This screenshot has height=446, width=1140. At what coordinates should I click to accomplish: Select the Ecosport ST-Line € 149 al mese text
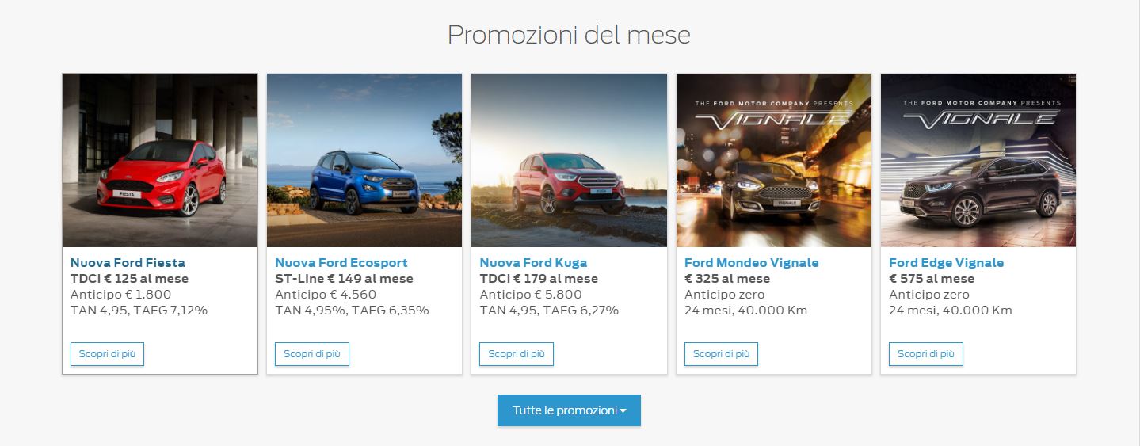(x=344, y=279)
